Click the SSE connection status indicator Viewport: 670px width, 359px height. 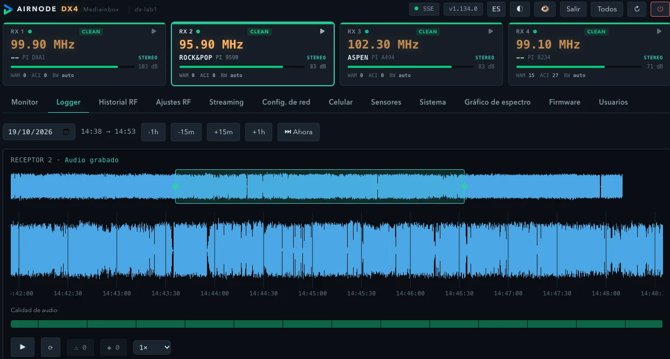coord(424,9)
